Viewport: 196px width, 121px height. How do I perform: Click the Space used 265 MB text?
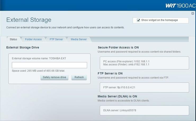click(38, 71)
